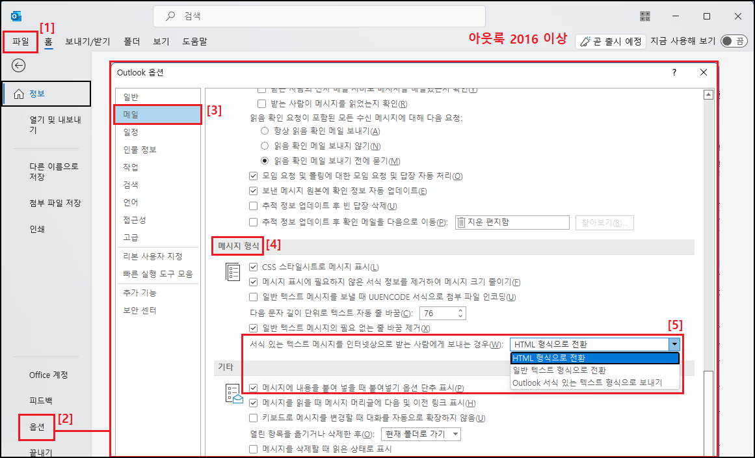This screenshot has width=755, height=458.
Task: Select 항상 읽음 확인 메일 보내기 radio
Action: click(264, 131)
